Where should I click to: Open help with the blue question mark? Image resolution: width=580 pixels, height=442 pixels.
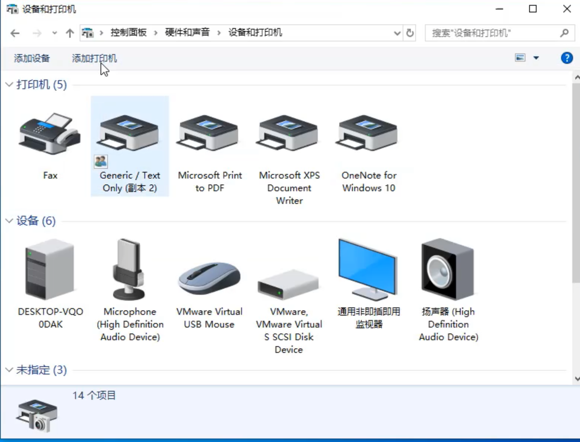pyautogui.click(x=567, y=58)
